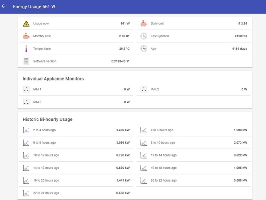Go back using the header arrow
Screen dimensions: 266x200
point(3,6)
